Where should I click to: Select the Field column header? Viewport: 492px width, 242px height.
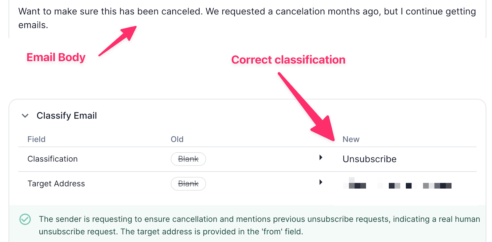pyautogui.click(x=36, y=139)
